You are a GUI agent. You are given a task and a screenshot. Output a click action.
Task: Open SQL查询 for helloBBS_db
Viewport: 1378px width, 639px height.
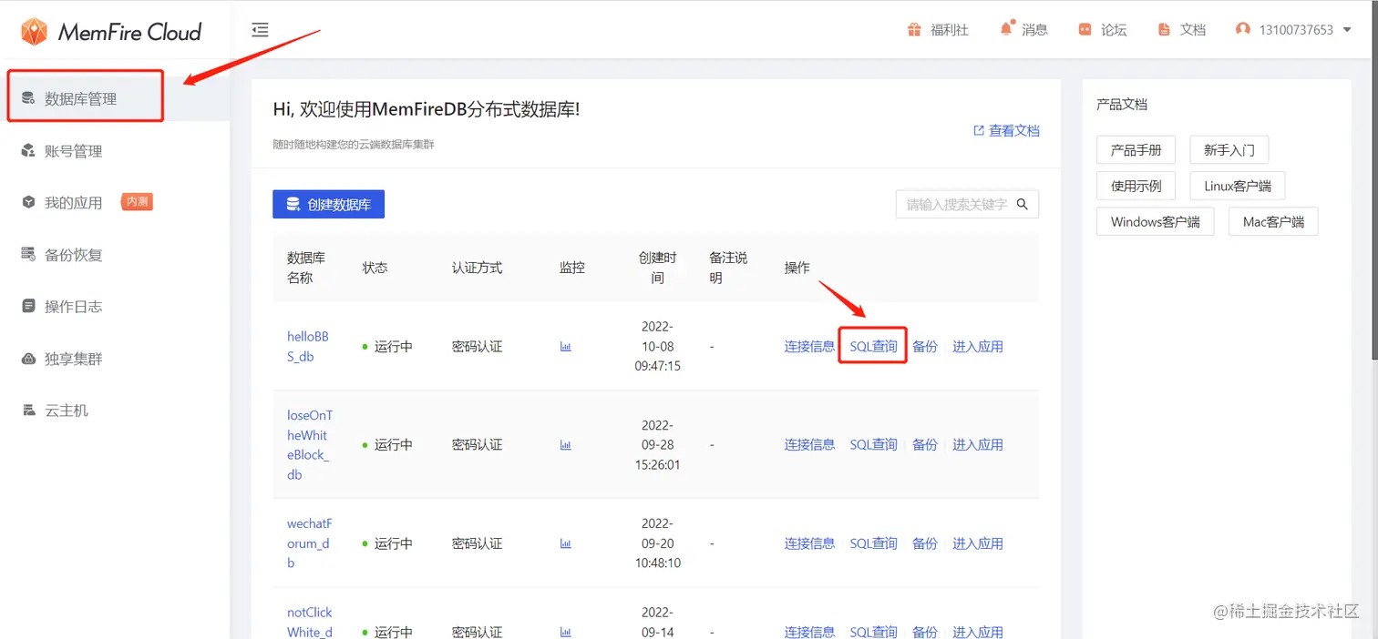click(873, 347)
